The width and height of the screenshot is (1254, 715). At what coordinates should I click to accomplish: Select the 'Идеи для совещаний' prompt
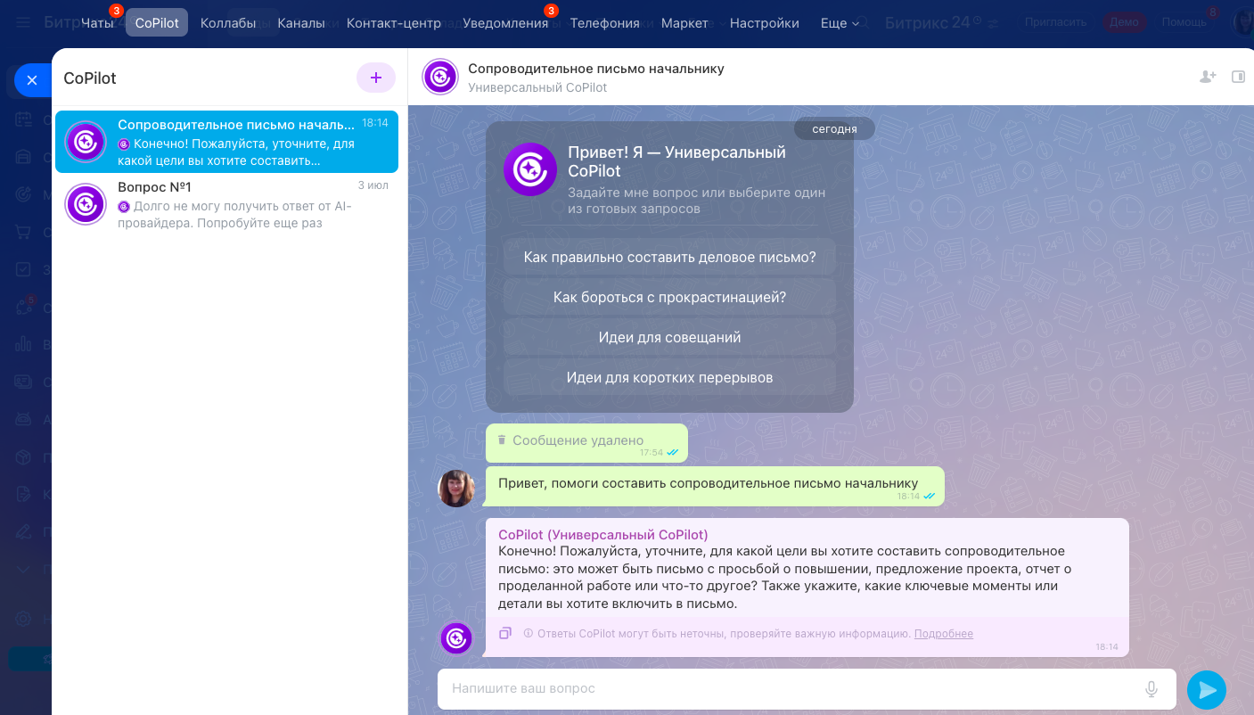[670, 337]
